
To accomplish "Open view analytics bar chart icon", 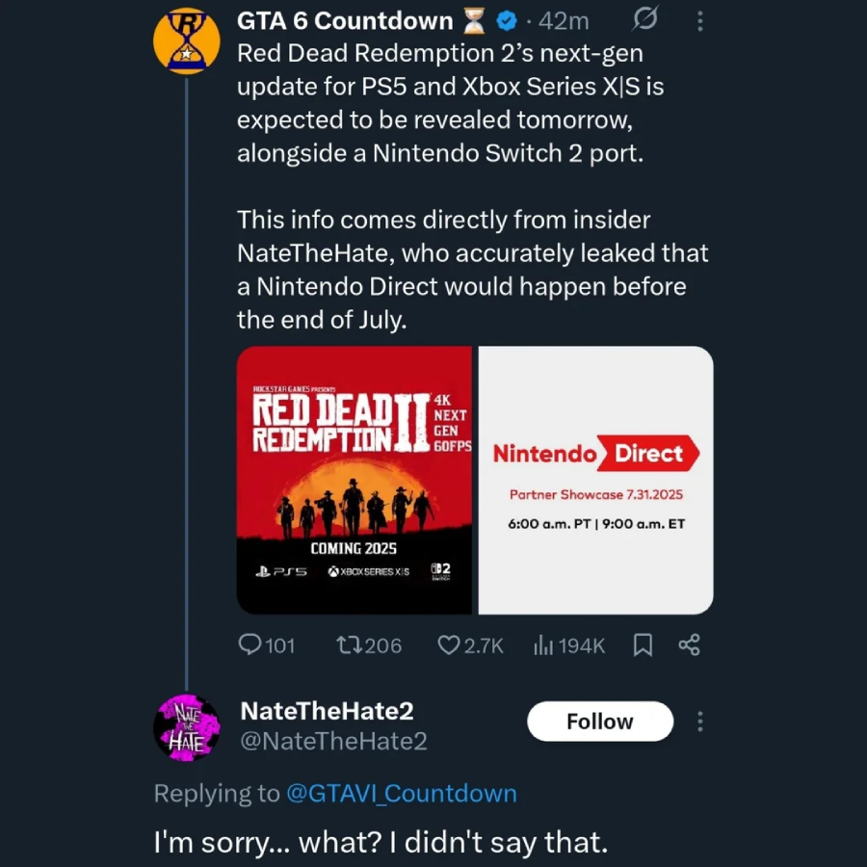I will click(x=543, y=645).
